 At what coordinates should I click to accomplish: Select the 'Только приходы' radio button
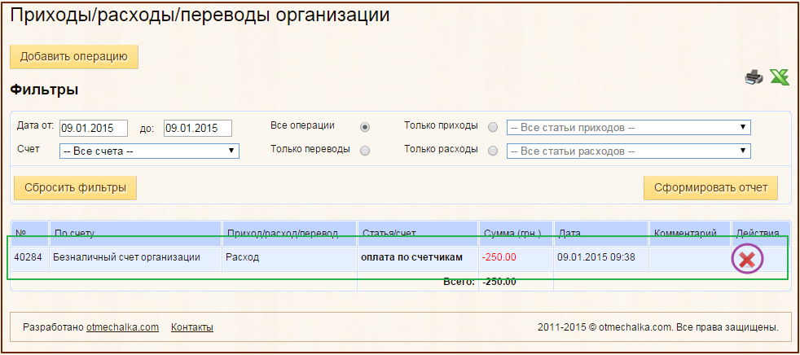point(493,128)
